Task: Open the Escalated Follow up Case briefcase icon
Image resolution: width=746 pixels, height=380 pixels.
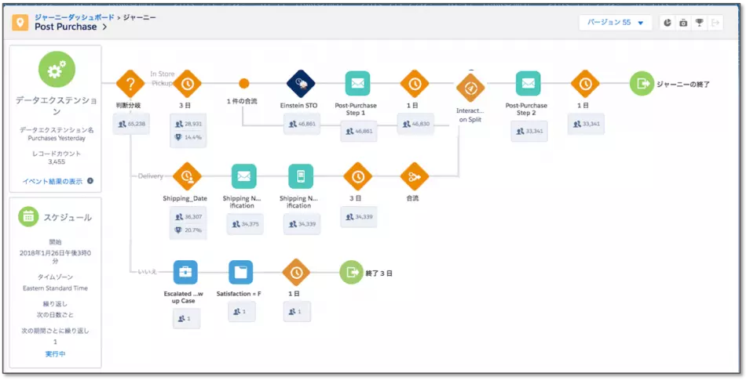Action: coord(185,272)
